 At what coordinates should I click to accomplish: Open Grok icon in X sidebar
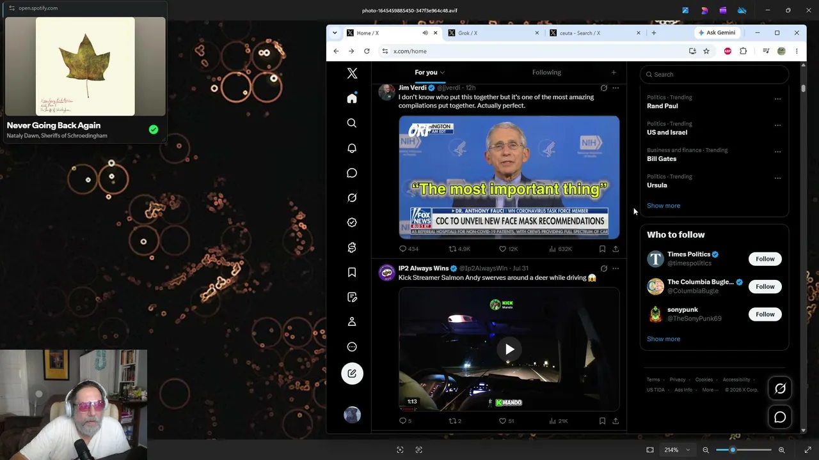(x=352, y=197)
